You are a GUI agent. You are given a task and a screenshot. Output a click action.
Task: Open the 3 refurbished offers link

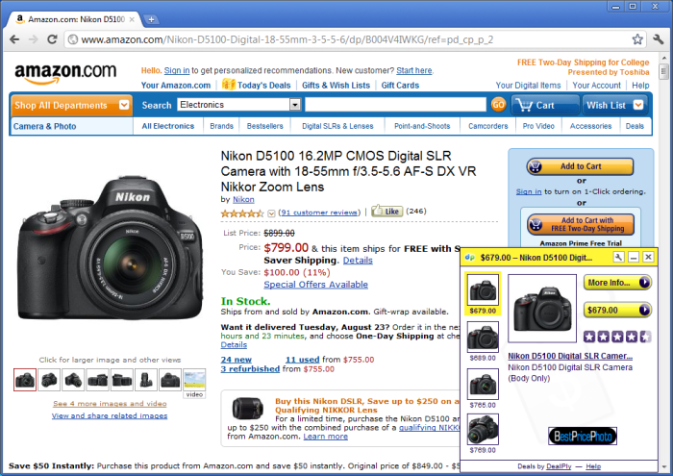tap(250, 369)
